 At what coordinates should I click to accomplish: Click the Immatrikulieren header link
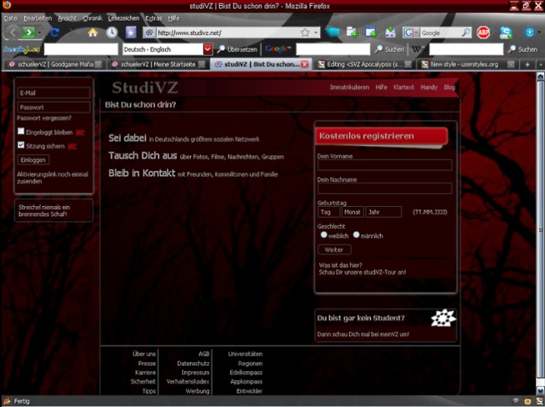[x=349, y=87]
